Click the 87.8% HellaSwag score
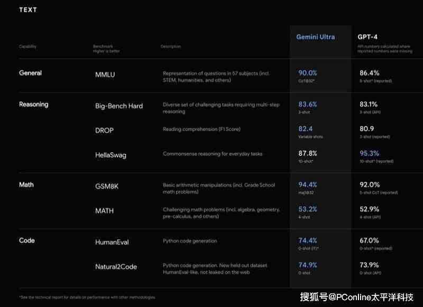Image resolution: width=423 pixels, height=307 pixels. tap(308, 154)
